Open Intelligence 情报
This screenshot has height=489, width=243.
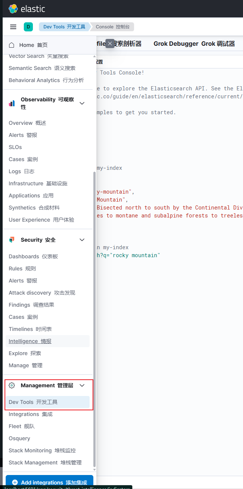[30, 341]
